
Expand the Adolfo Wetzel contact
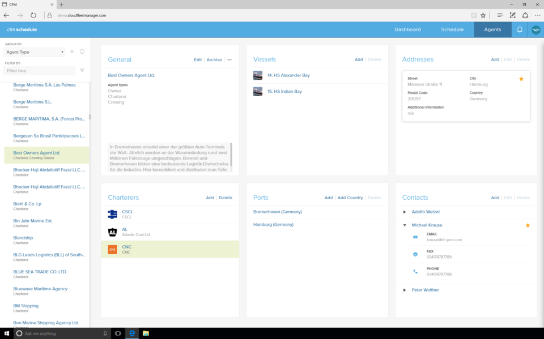pos(405,212)
